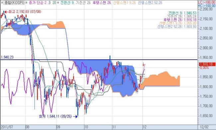
Task: Click the 최저 1,644.11 low marker arrow
Action: pyautogui.click(x=75, y=117)
